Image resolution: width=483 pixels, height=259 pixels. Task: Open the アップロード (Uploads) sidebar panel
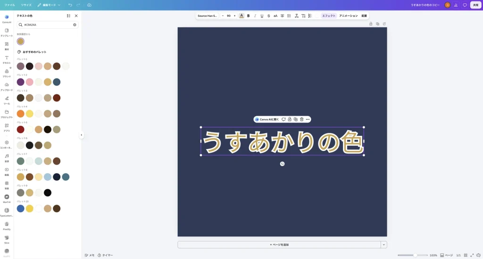coord(7,86)
